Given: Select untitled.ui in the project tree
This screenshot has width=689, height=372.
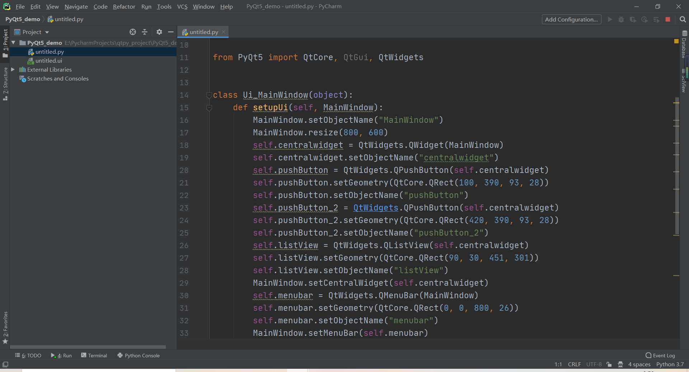Looking at the screenshot, I should 93,61.
